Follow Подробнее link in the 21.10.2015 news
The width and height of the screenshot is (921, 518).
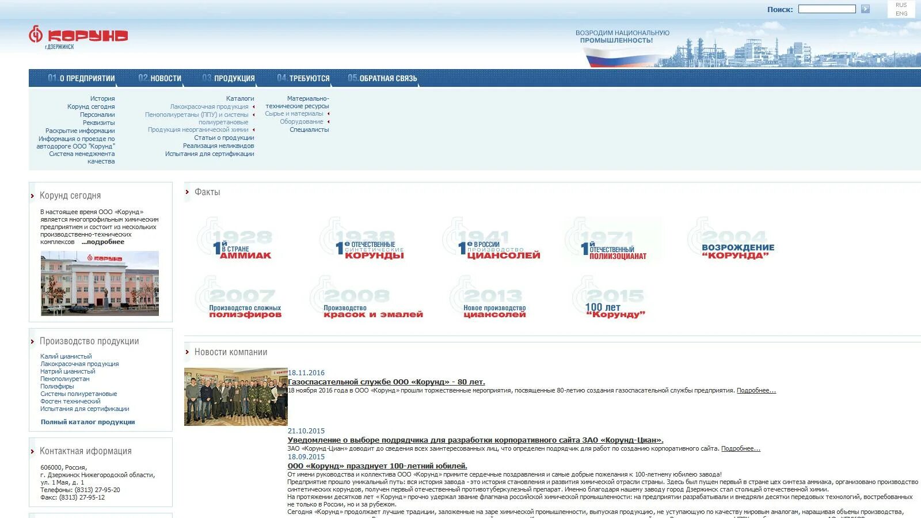(741, 449)
